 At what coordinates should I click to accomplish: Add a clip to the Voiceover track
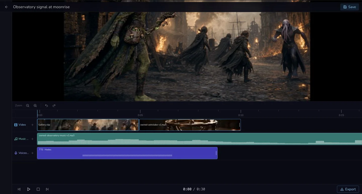coord(32,153)
